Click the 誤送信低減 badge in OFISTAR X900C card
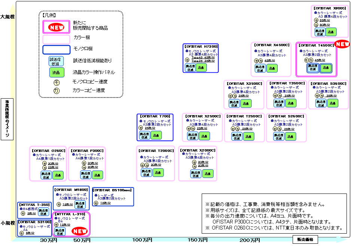This screenshot has width=351, height=246. point(320,32)
